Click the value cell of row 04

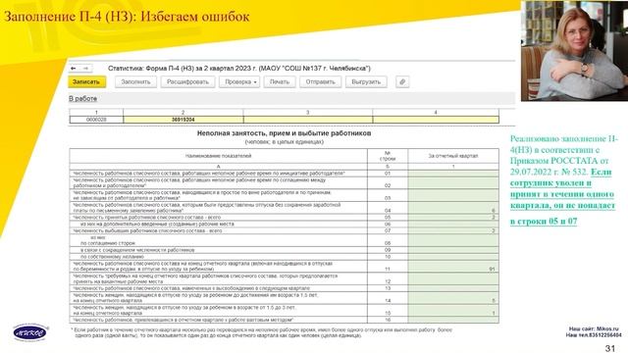(453, 208)
